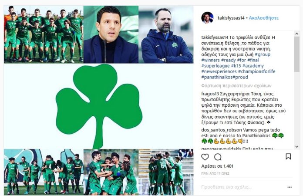This screenshot has height=196, width=303.
Task: Open the three-dots more options menu
Action: [x=289, y=187]
